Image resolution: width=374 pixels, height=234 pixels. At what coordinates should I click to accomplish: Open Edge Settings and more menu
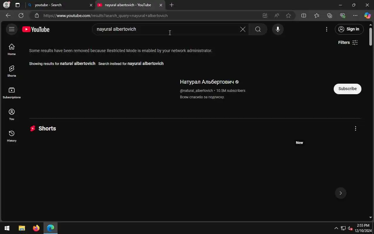coord(355,16)
